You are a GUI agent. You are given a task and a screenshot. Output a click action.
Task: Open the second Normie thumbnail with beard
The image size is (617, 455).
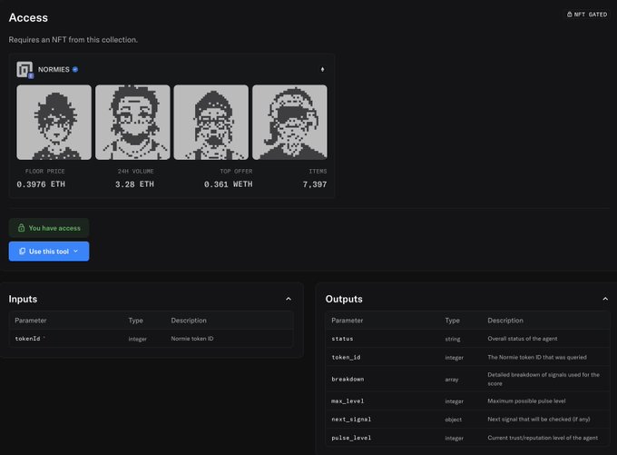pos(132,123)
